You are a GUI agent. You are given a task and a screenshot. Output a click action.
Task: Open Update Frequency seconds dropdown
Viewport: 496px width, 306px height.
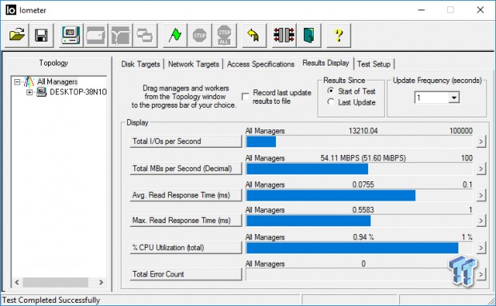pos(454,97)
